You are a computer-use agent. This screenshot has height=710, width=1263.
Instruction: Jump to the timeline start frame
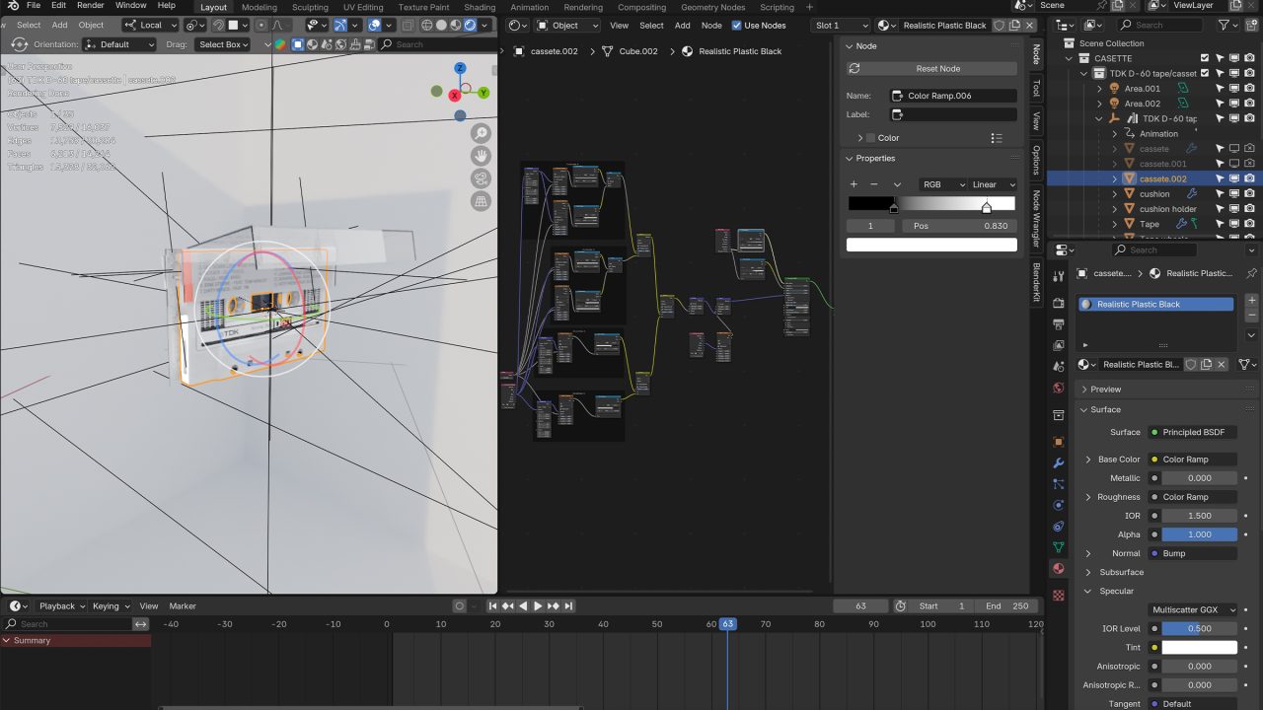tap(492, 605)
